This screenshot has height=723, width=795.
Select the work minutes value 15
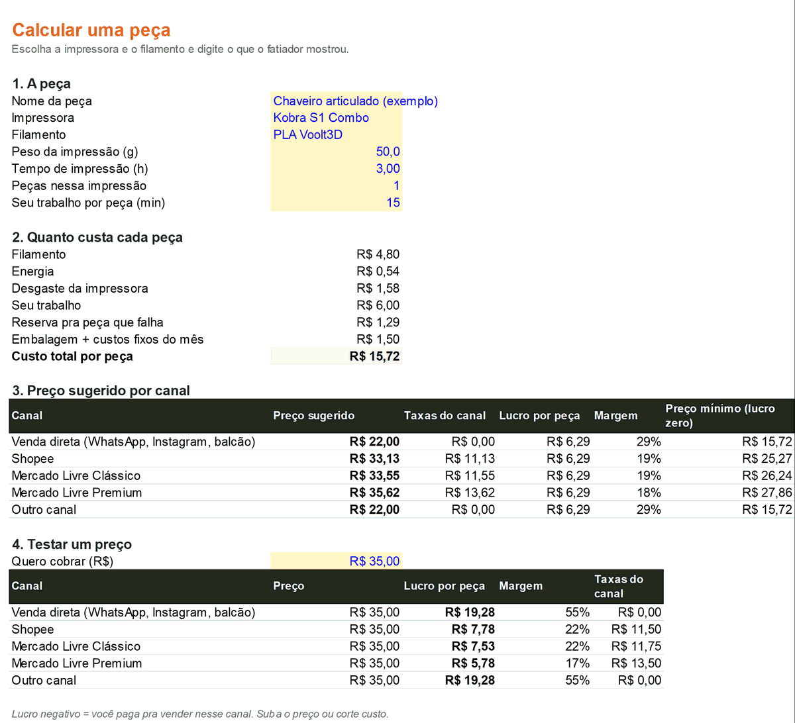coord(393,203)
